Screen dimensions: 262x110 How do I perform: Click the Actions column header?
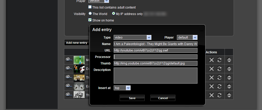[x=211, y=52]
